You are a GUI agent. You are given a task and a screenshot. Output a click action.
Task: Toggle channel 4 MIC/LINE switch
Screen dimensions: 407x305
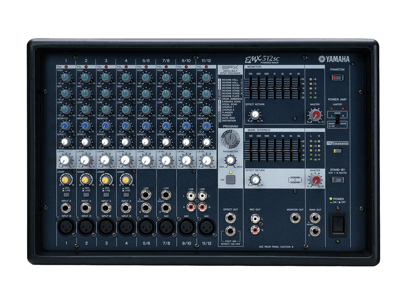click(126, 195)
